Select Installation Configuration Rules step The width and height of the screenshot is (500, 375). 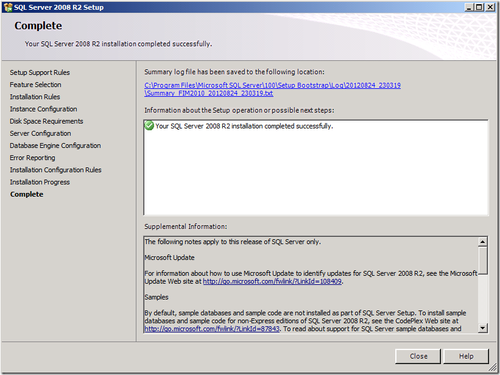pyautogui.click(x=55, y=170)
